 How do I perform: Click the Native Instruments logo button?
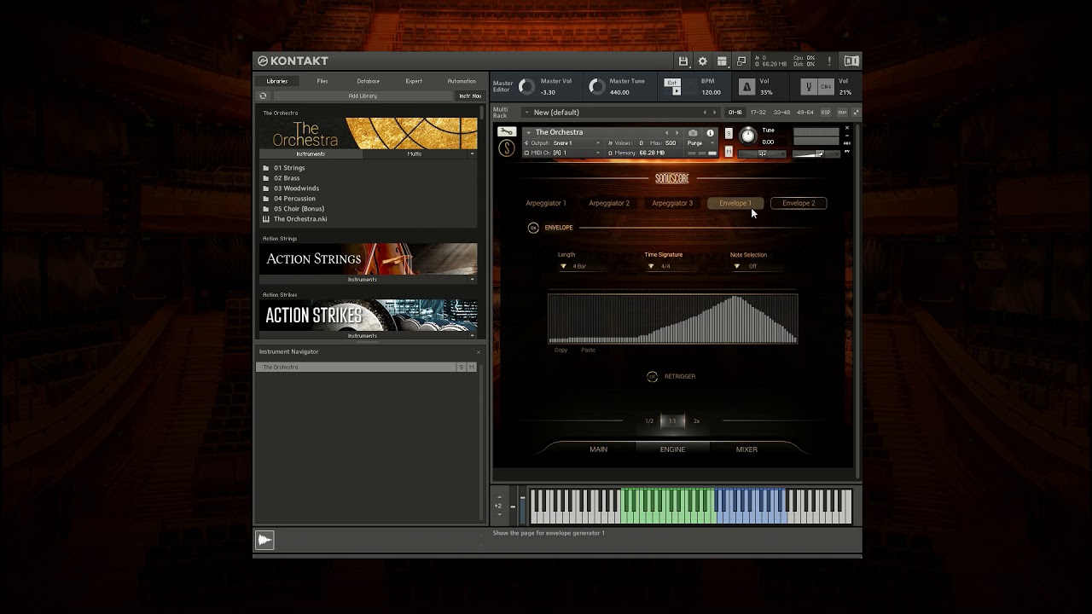click(851, 61)
